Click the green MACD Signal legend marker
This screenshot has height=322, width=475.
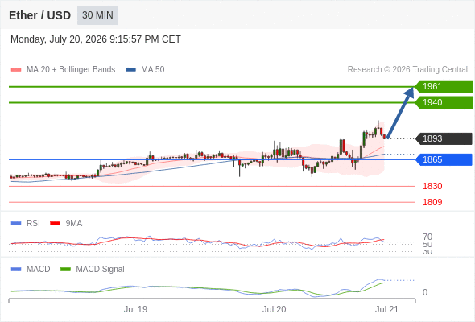pyautogui.click(x=65, y=270)
